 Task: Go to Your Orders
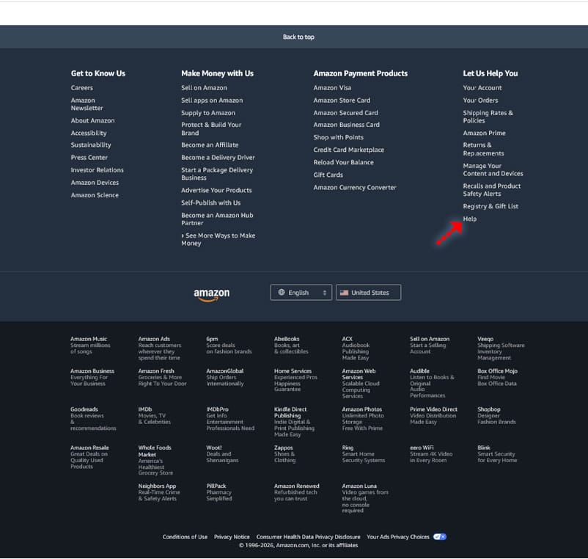pyautogui.click(x=480, y=101)
